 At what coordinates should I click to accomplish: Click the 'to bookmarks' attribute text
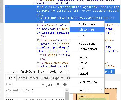[x=47, y=29]
